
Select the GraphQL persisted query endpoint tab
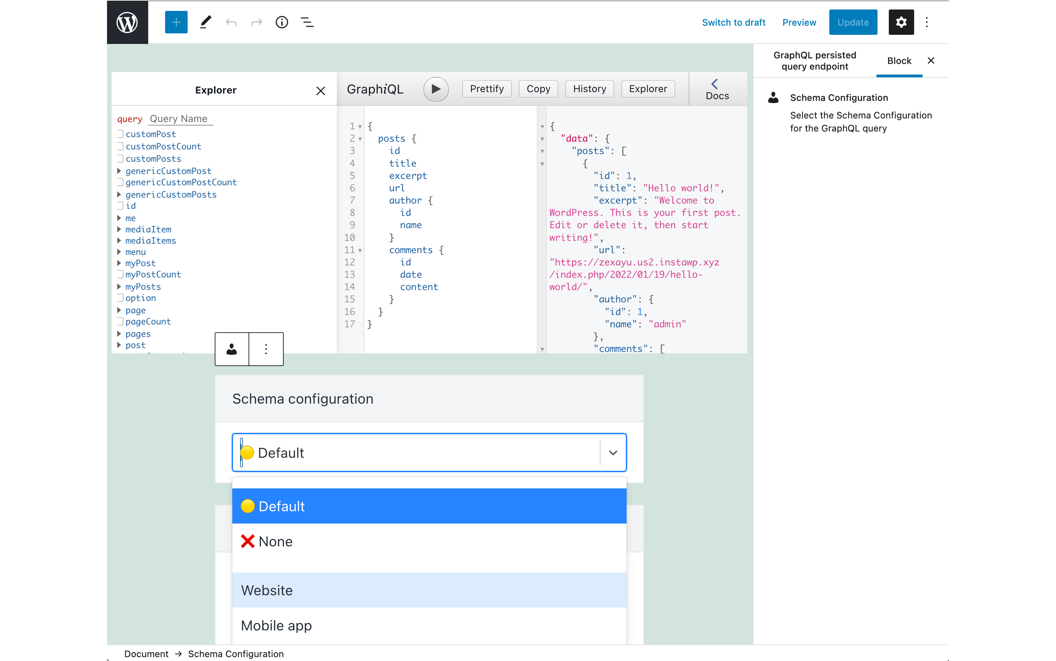815,61
